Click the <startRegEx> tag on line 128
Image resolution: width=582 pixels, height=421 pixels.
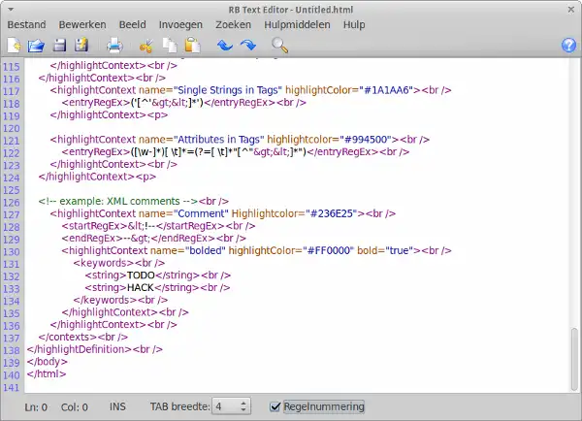coord(95,226)
